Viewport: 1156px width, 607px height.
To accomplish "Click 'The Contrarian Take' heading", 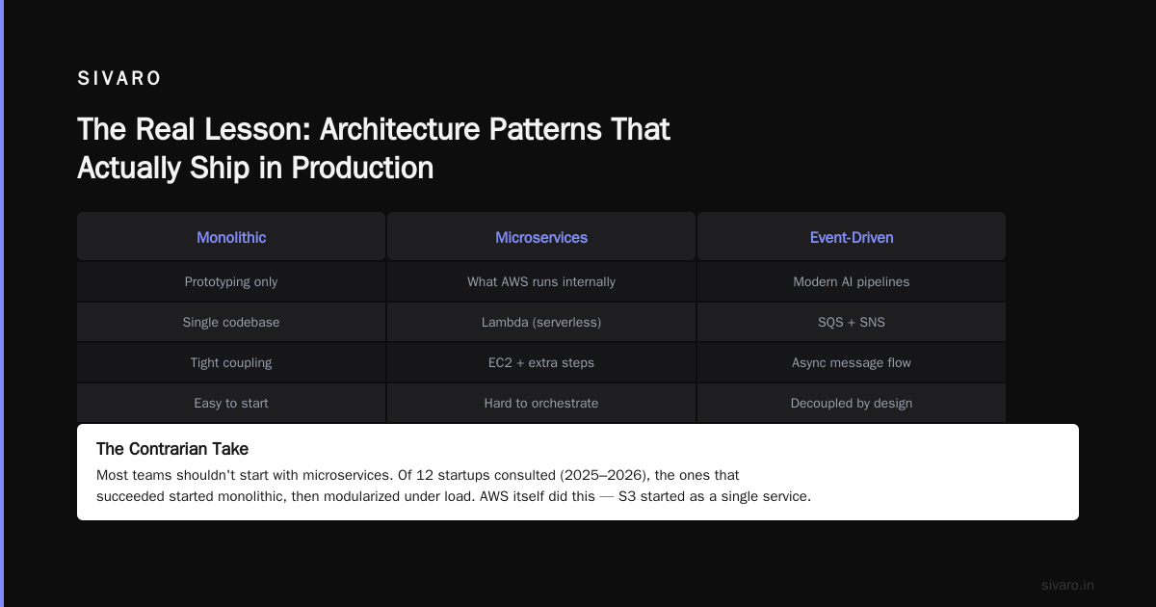I will click(172, 449).
